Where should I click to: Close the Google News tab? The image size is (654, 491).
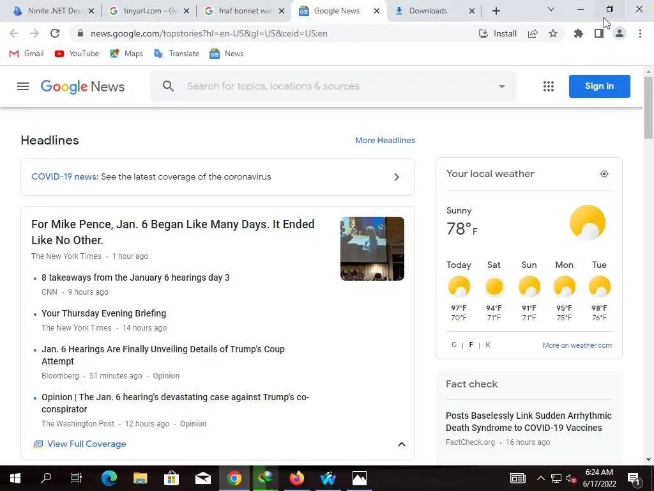pyautogui.click(x=377, y=11)
